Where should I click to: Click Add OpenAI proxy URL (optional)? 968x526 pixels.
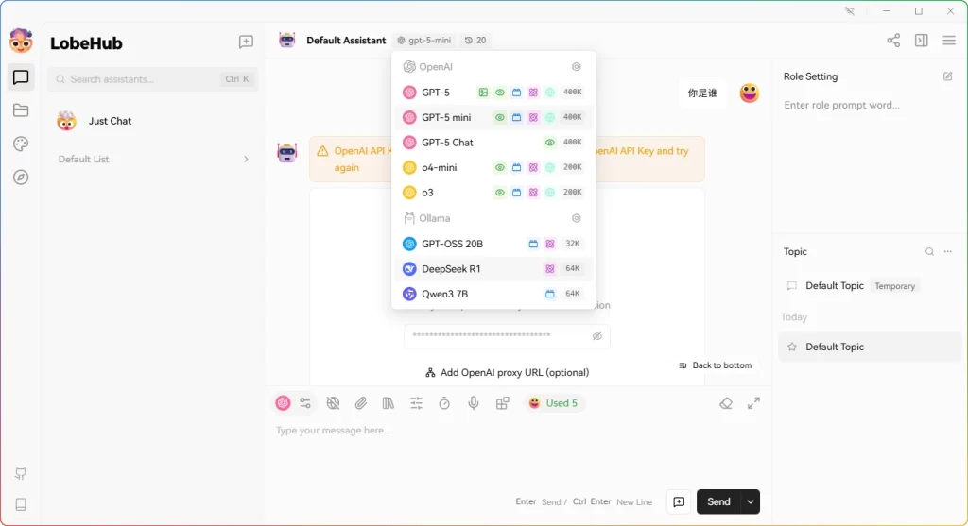(507, 372)
